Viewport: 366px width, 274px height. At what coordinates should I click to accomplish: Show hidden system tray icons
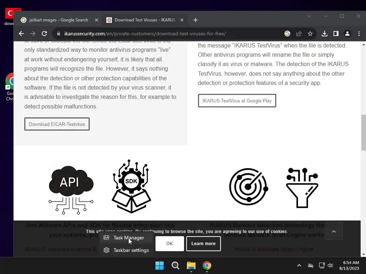pyautogui.click(x=299, y=265)
